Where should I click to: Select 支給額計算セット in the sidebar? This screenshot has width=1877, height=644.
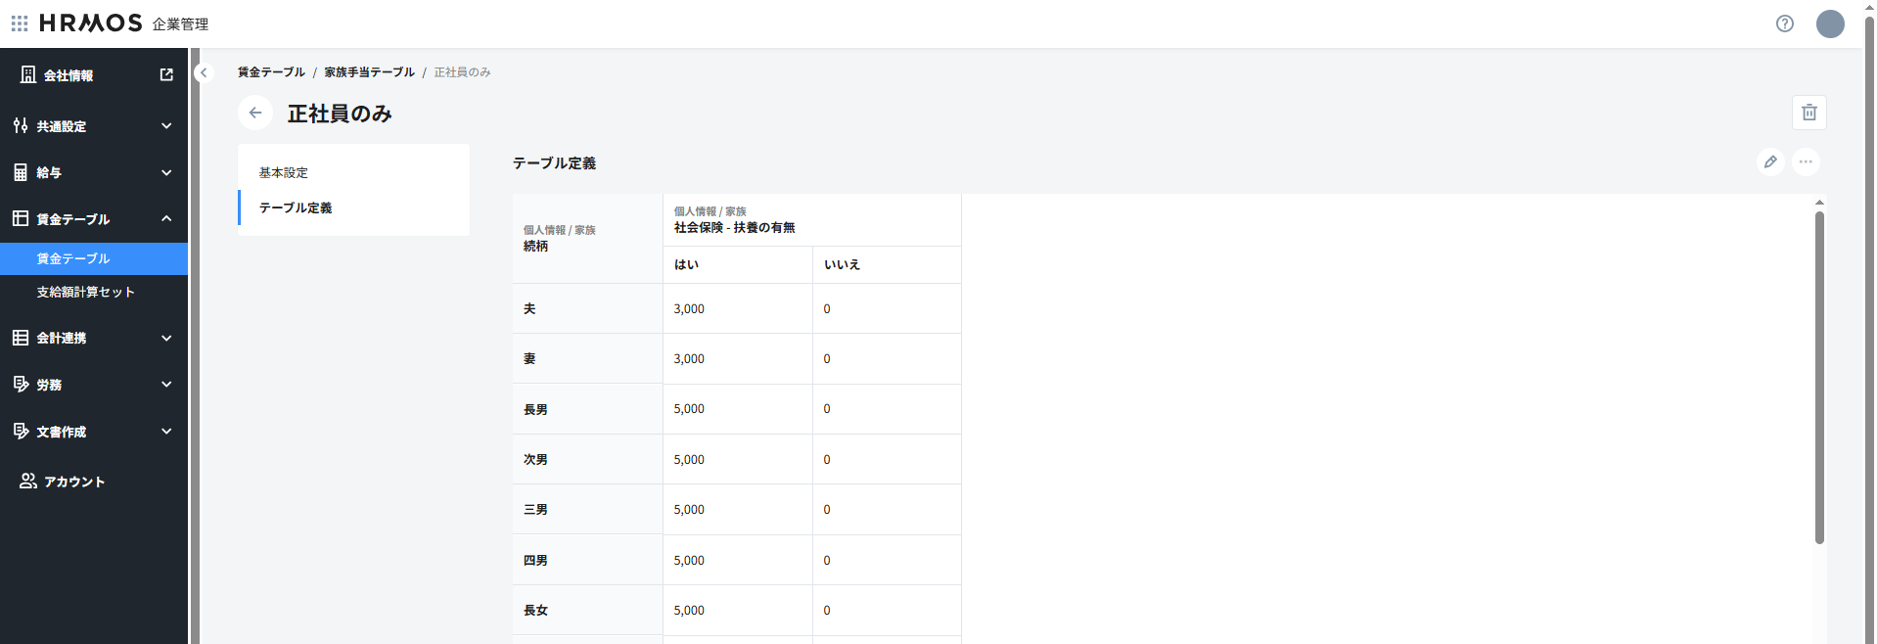[85, 293]
